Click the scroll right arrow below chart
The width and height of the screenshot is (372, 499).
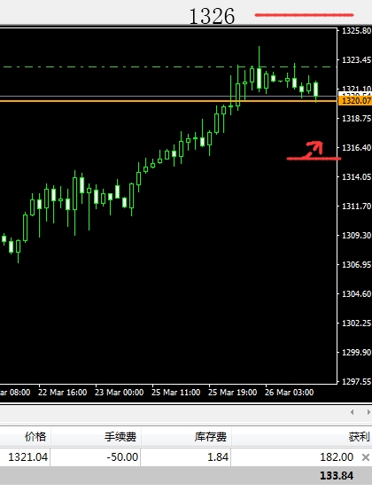tap(368, 412)
